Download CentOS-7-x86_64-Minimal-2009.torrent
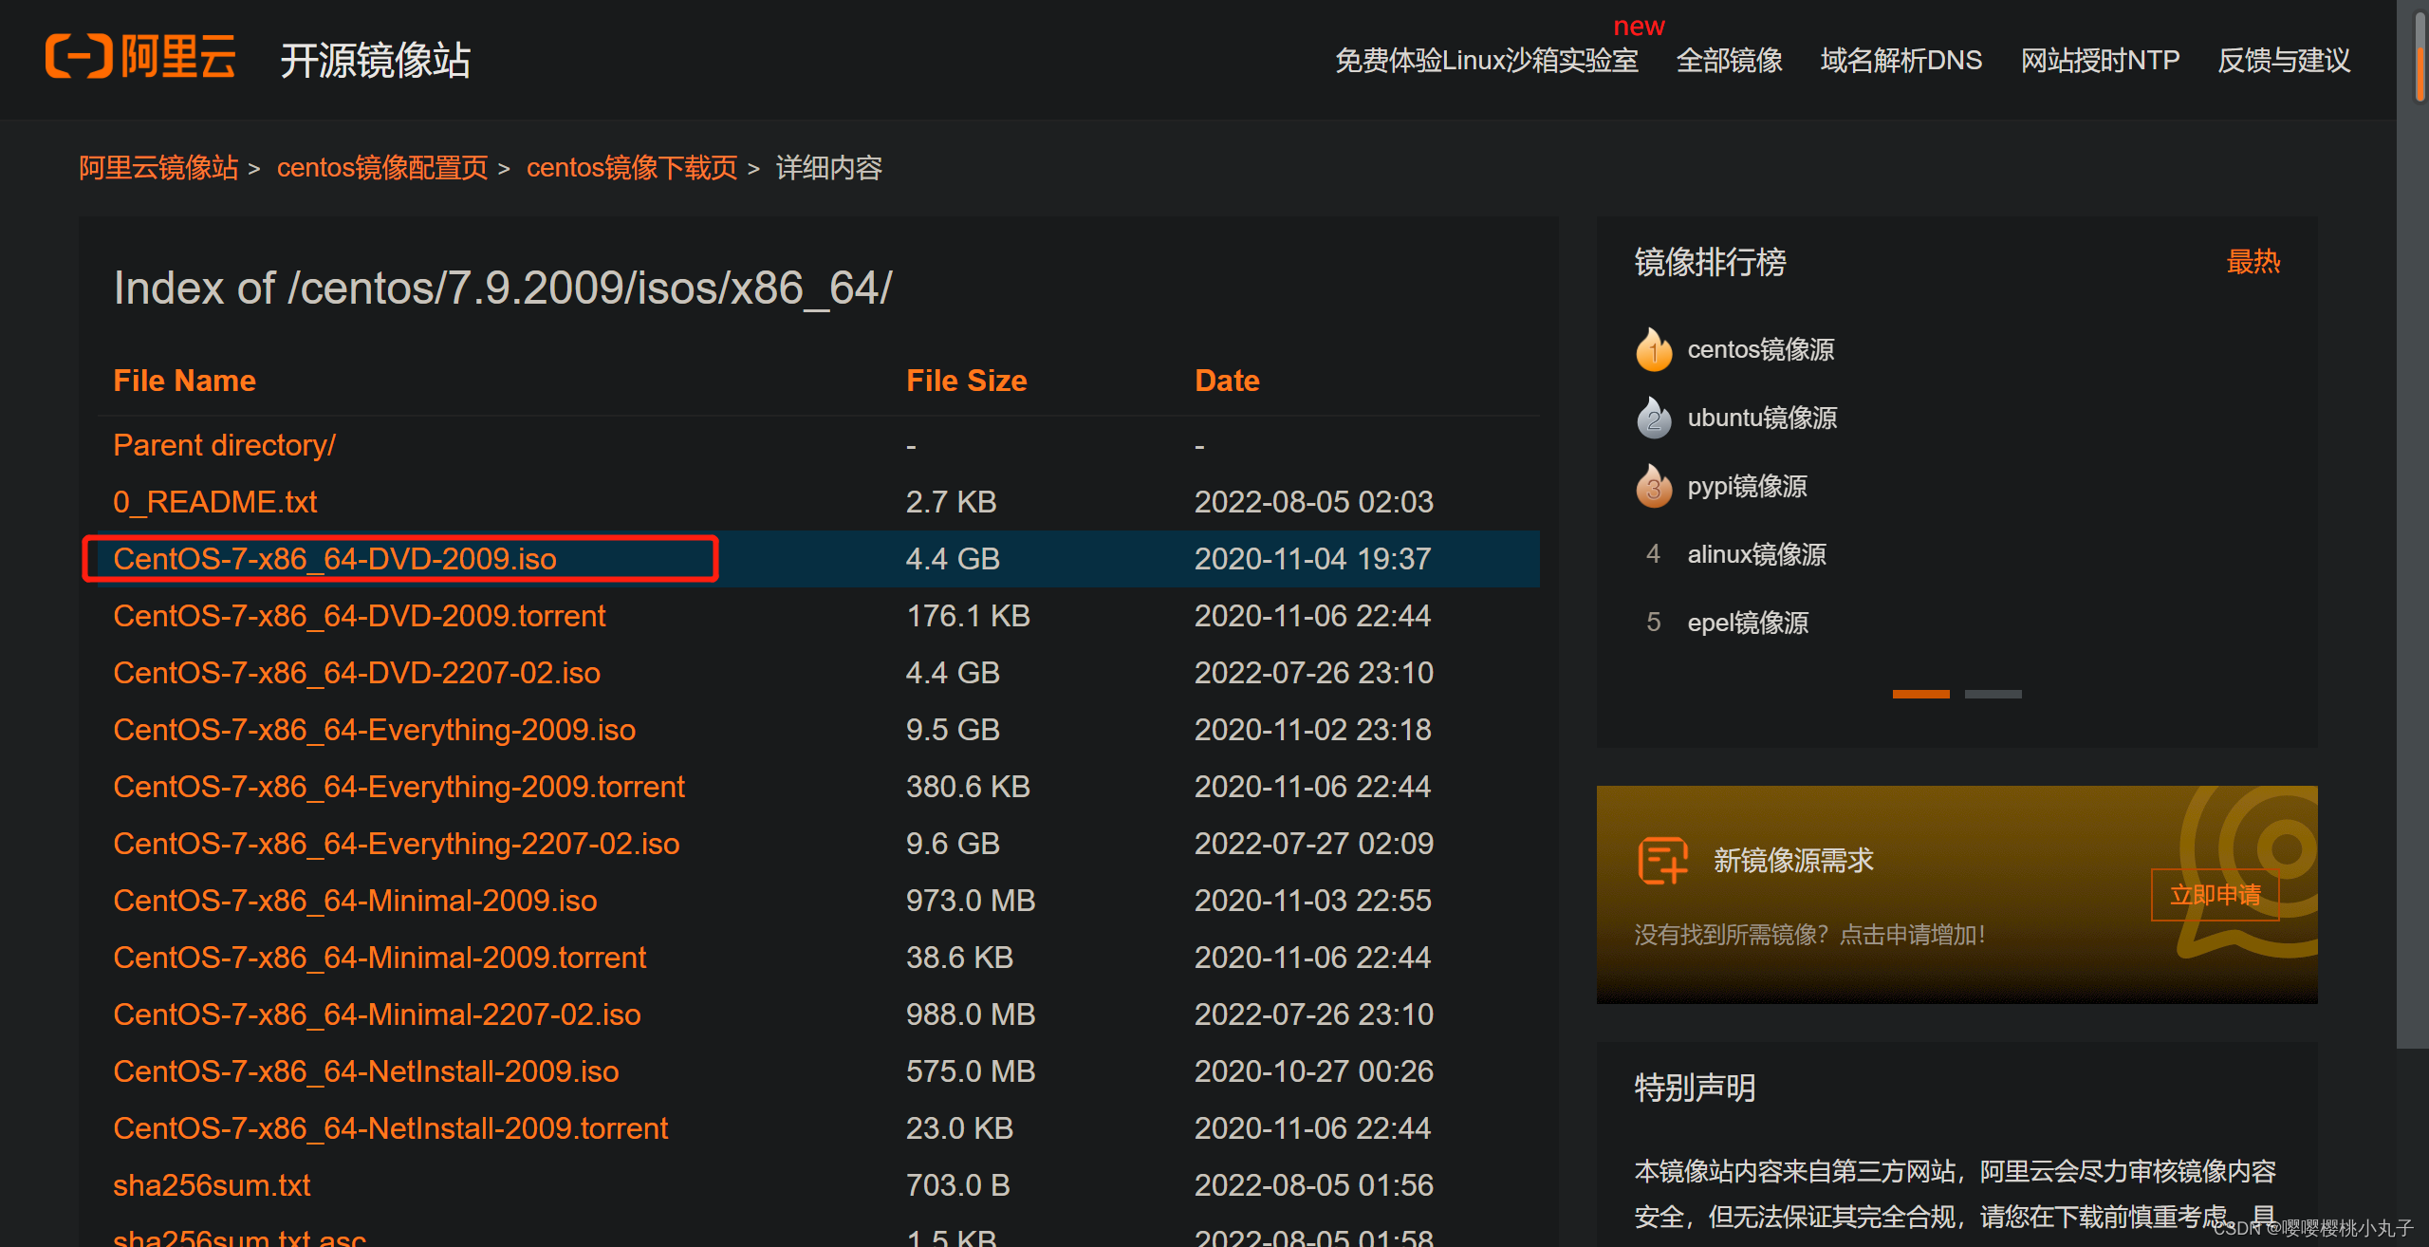The image size is (2429, 1247). click(x=380, y=958)
